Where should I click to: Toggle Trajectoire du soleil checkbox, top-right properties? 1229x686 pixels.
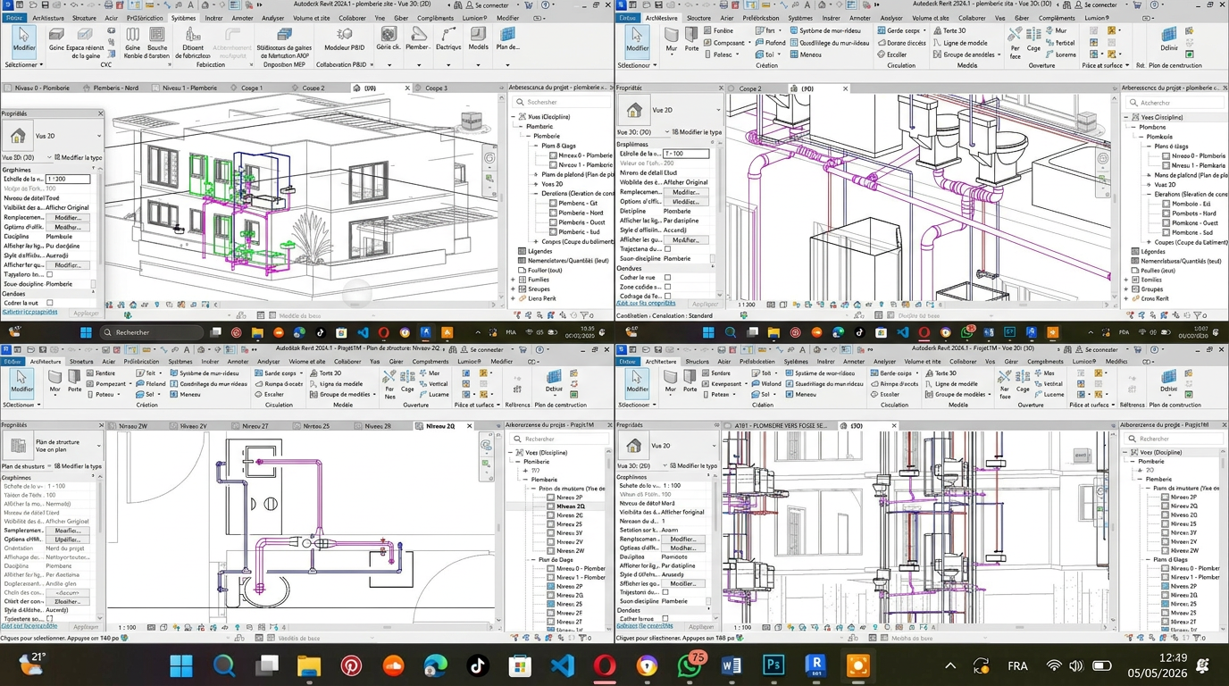[665, 248]
